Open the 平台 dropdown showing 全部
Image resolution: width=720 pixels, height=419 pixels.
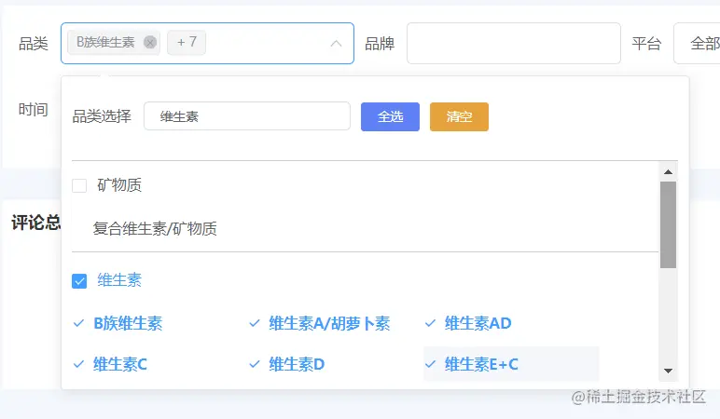(x=697, y=44)
